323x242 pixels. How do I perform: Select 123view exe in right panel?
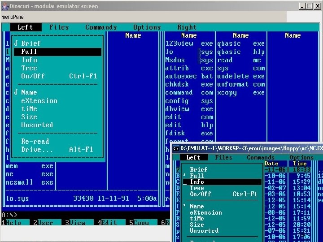coord(189,43)
